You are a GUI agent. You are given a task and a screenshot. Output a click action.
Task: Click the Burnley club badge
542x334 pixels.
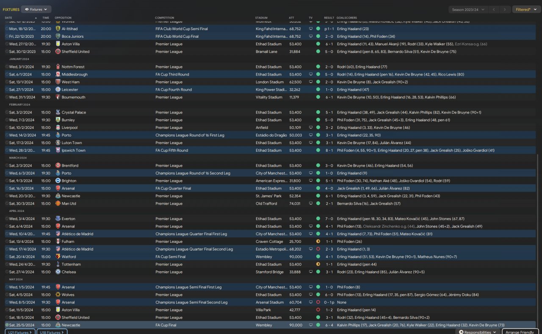58,120
